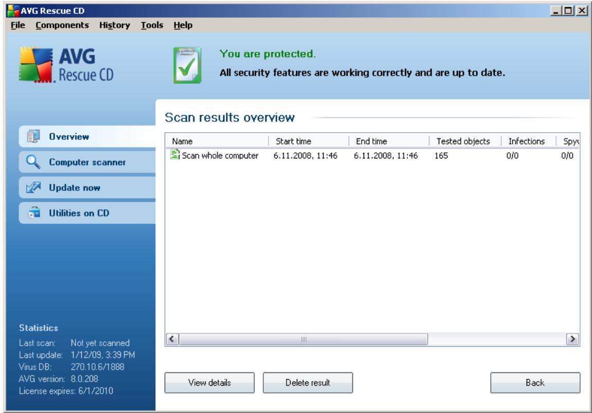Click the green checkmark protection status icon
The height and width of the screenshot is (413, 592).
coord(187,65)
